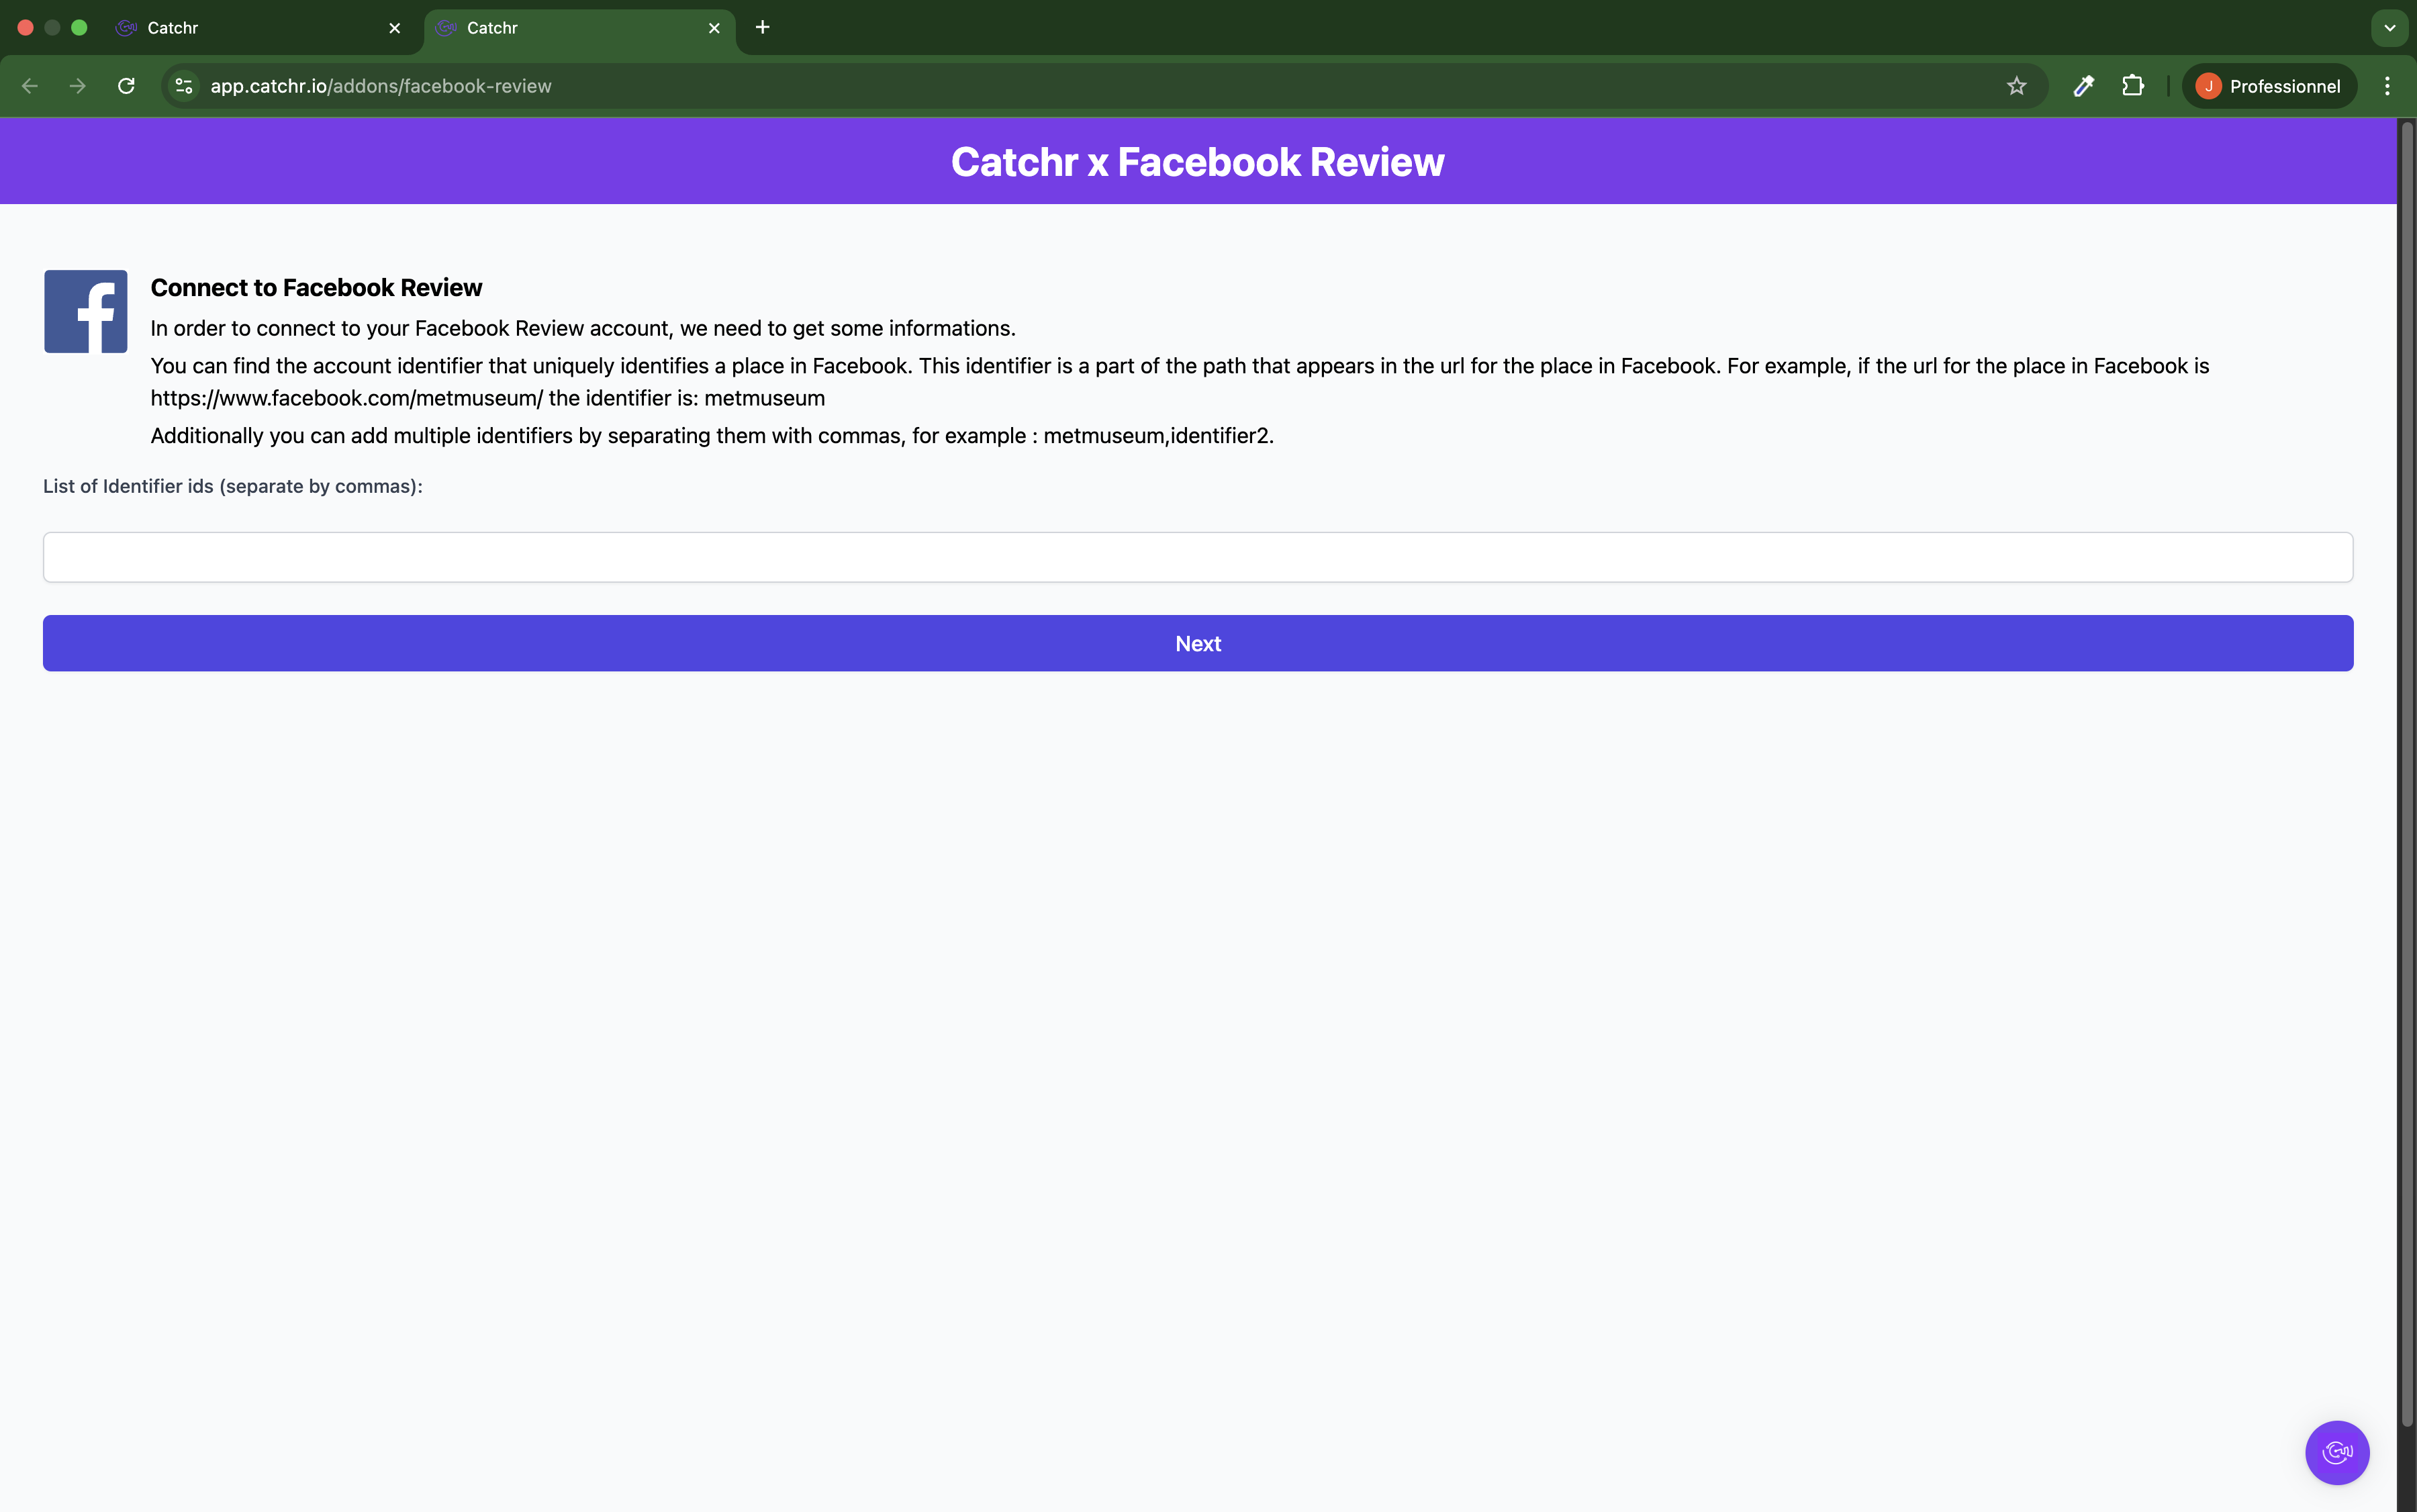Click the sentence starting 'Additionally you can add'
Image resolution: width=2417 pixels, height=1512 pixels.
point(712,436)
